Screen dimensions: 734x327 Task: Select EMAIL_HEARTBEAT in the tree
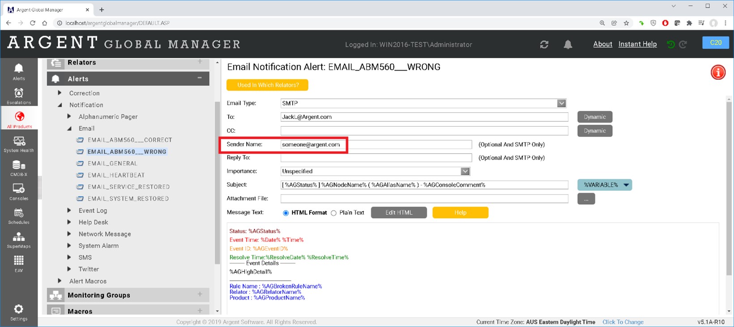116,175
